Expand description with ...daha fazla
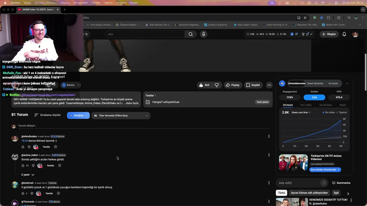 tap(131, 103)
